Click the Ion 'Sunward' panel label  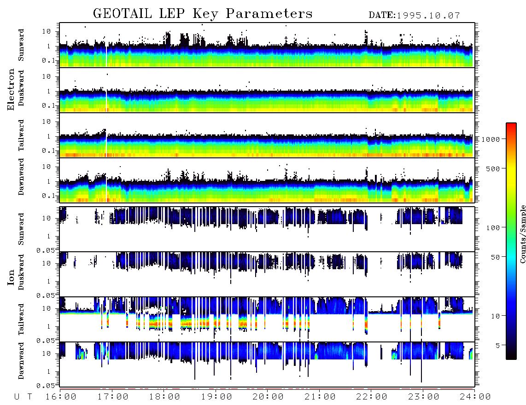[x=21, y=229]
